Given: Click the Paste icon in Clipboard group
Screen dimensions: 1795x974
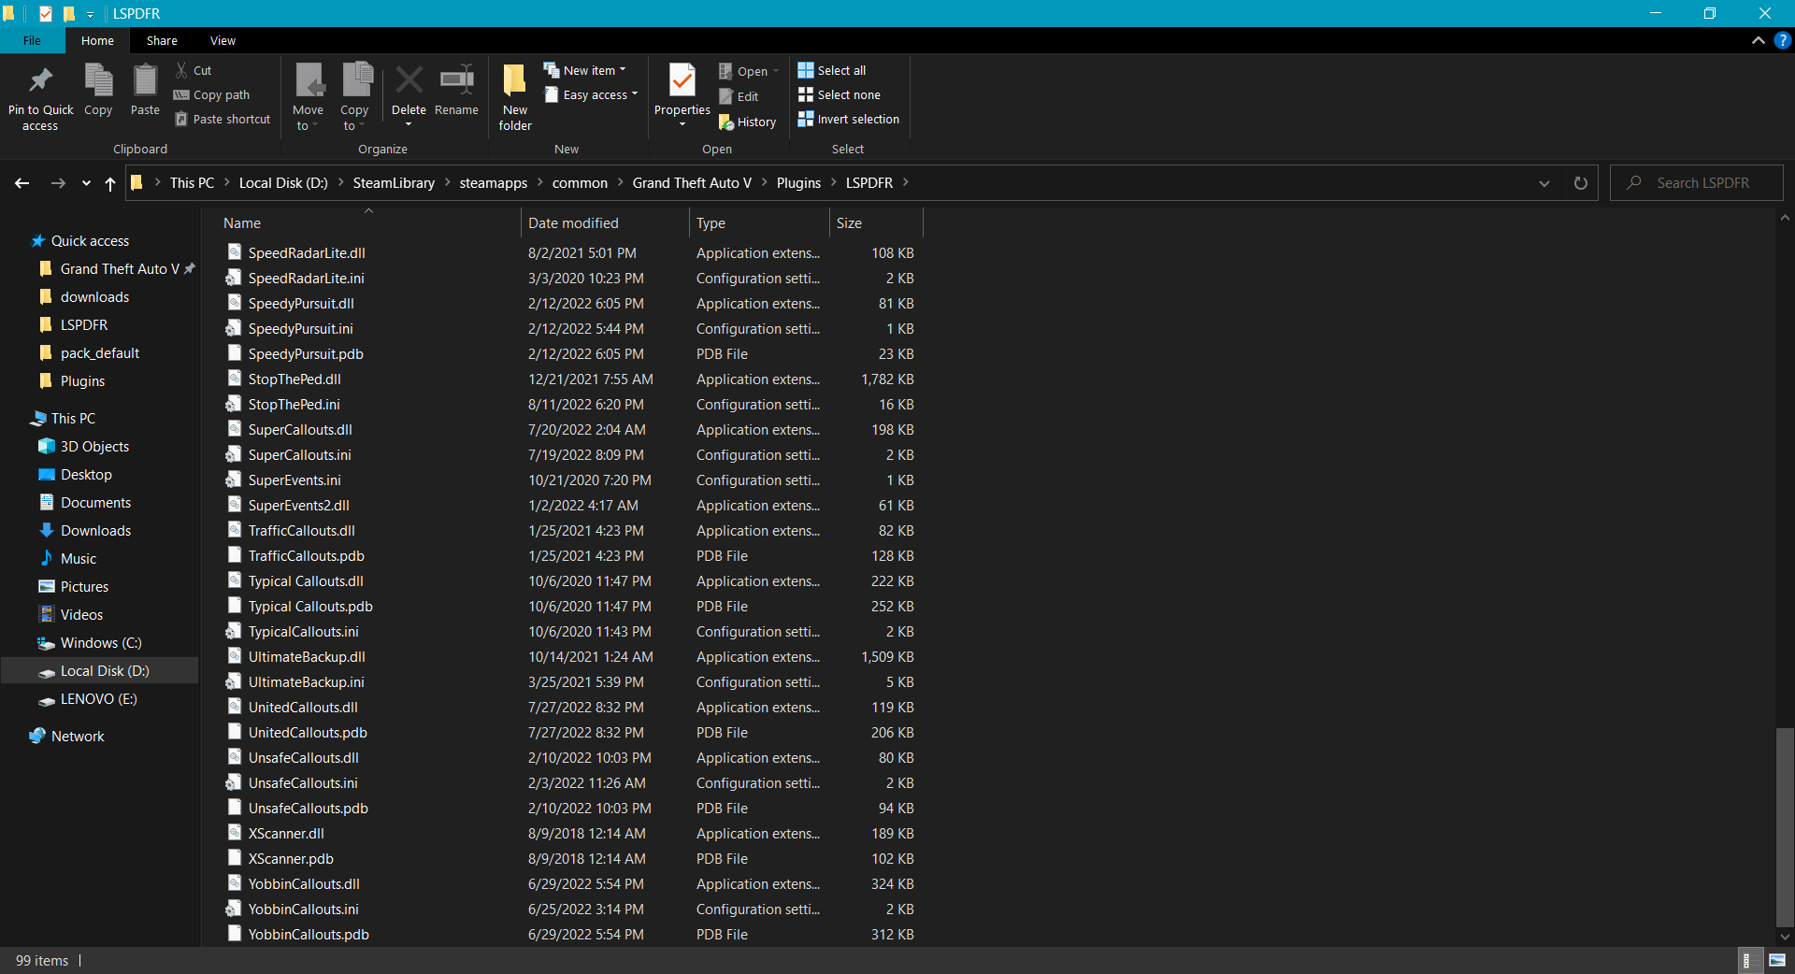Looking at the screenshot, I should [145, 81].
